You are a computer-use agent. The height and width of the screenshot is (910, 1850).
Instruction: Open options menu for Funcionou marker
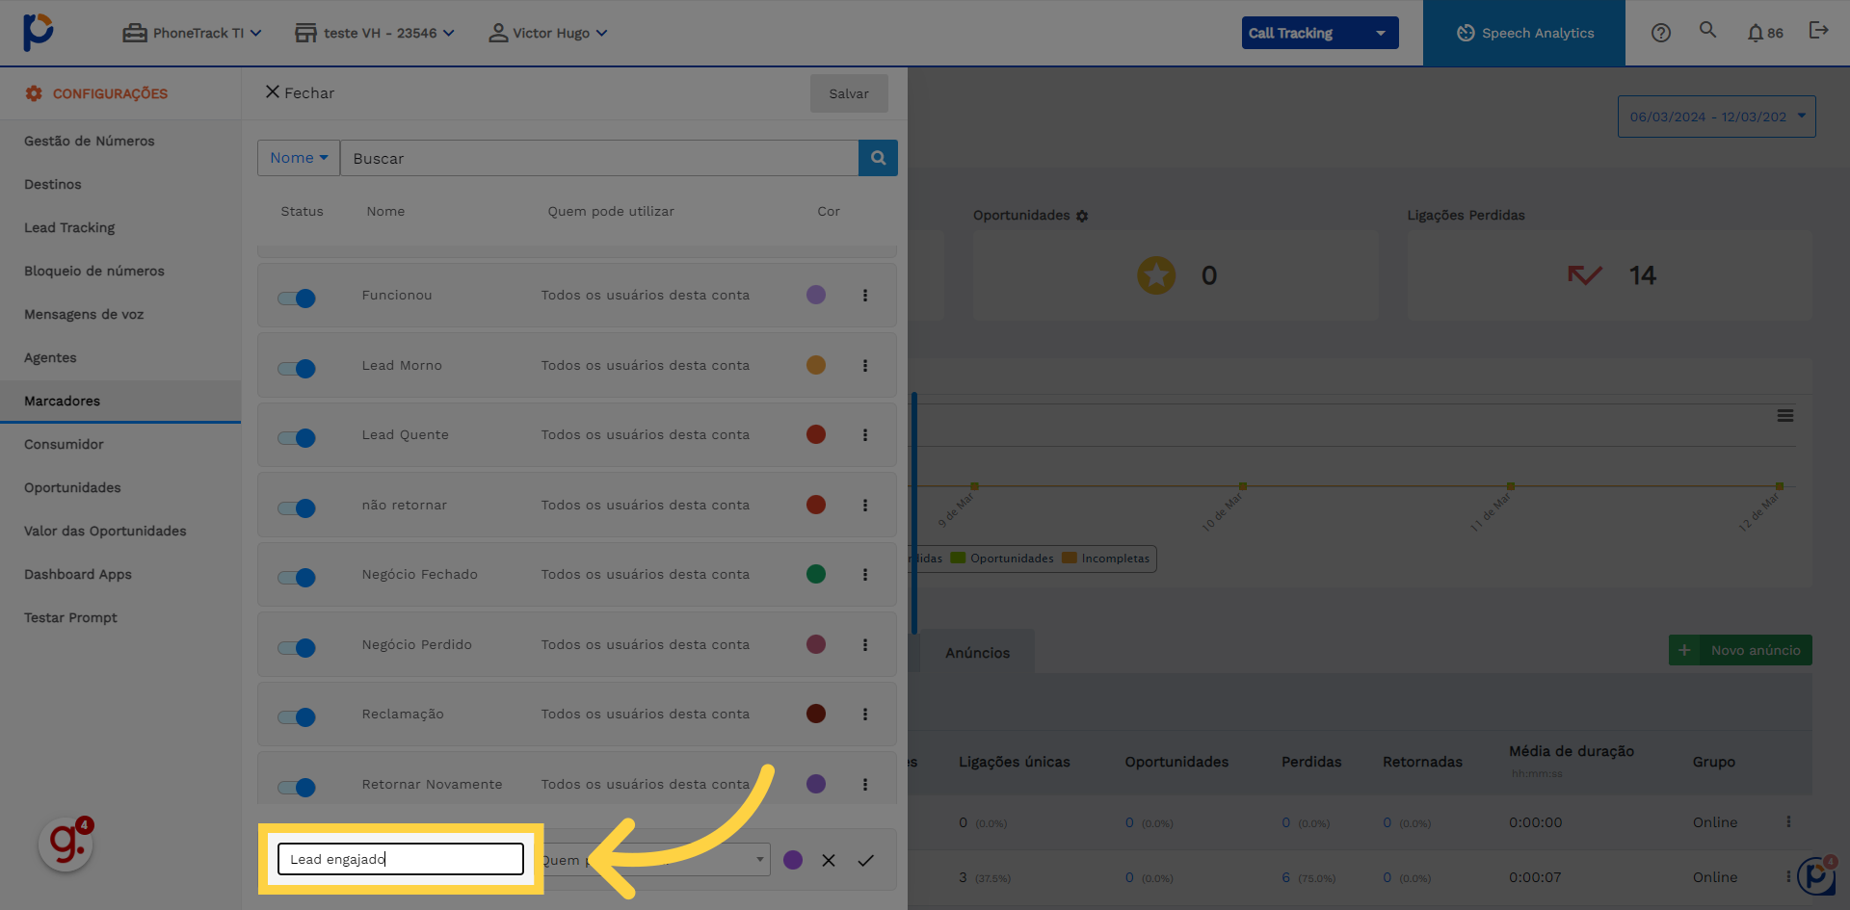point(865,296)
